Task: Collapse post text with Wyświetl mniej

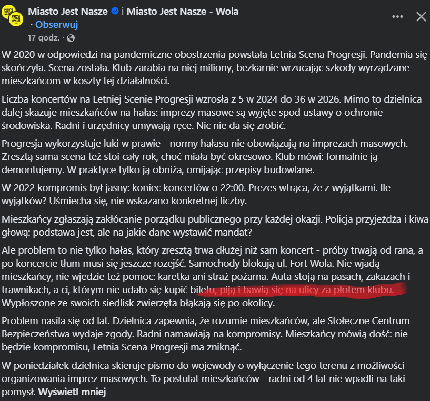Action: 72,392
